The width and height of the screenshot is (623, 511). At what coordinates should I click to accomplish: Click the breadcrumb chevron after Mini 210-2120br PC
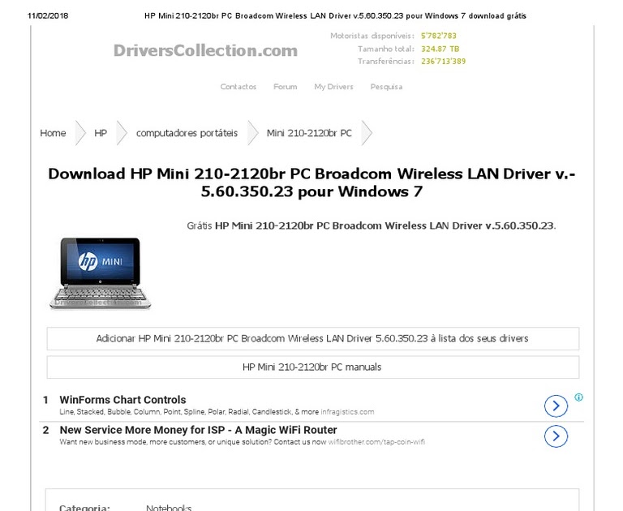pyautogui.click(x=367, y=133)
